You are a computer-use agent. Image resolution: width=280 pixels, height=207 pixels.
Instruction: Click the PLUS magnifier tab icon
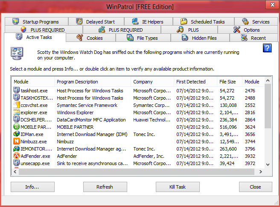coord(180,30)
